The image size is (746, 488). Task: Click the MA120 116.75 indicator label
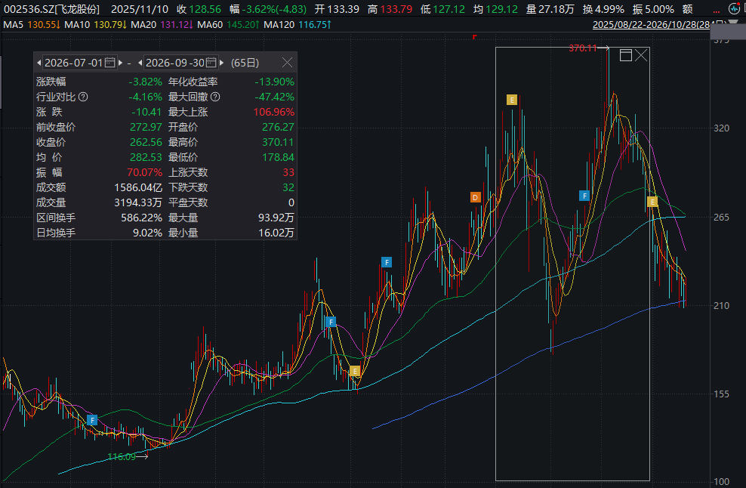click(x=297, y=24)
